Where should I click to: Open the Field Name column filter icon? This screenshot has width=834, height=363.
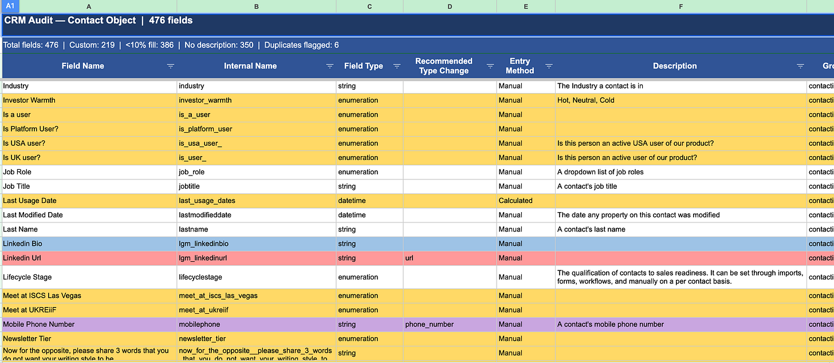(x=170, y=66)
